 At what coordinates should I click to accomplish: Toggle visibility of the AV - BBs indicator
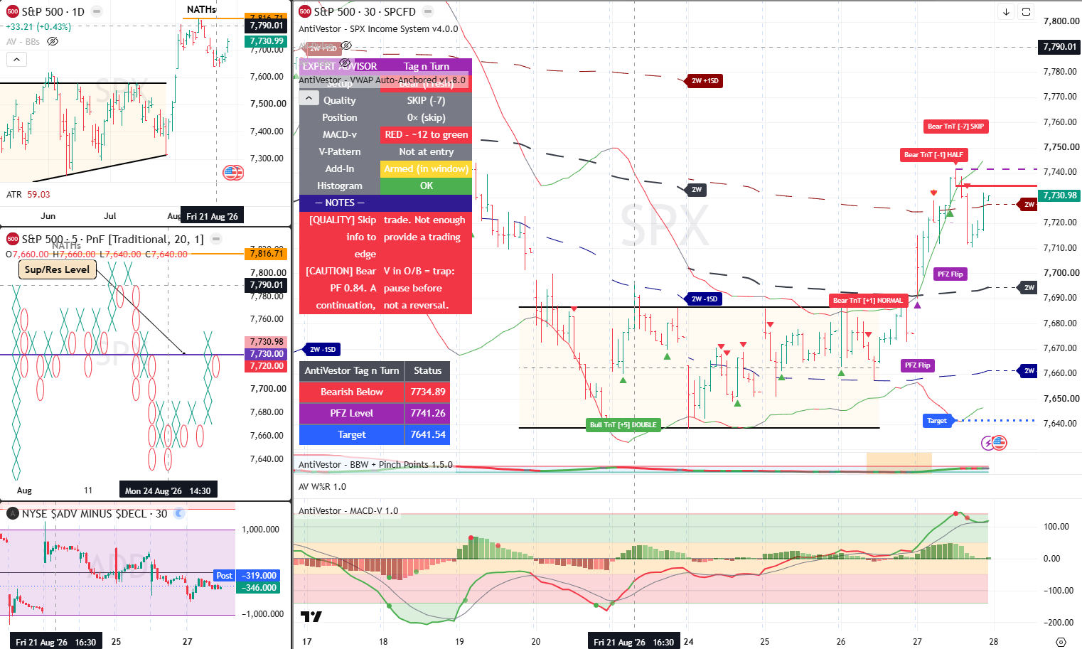pos(52,41)
